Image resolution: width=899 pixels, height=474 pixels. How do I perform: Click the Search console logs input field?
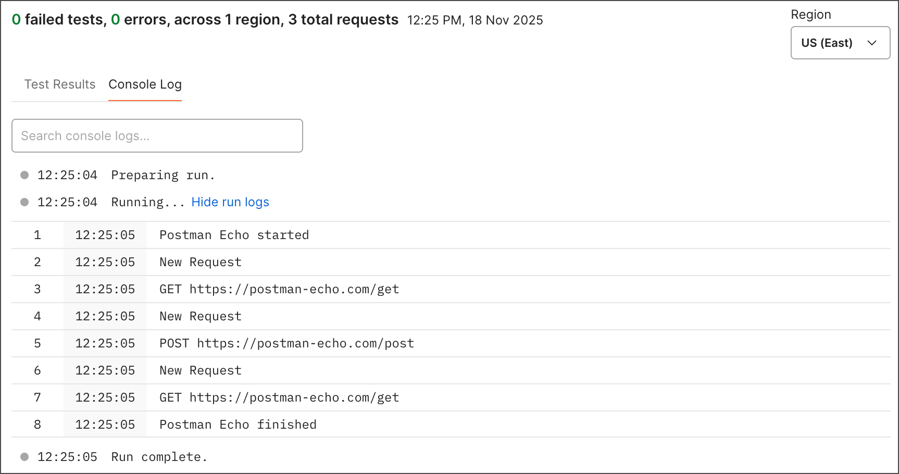click(157, 136)
